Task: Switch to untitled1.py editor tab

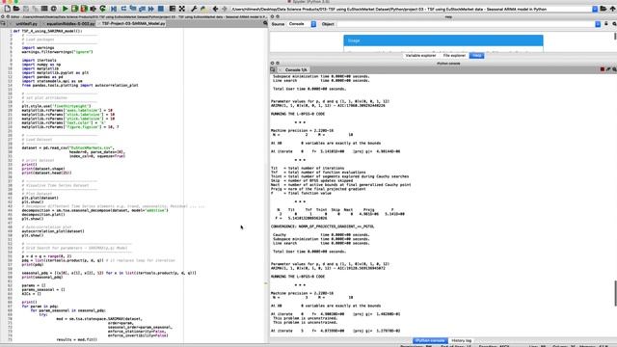Action: (x=27, y=24)
